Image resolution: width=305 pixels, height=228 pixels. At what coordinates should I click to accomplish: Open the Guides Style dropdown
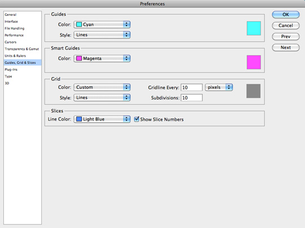click(102, 35)
